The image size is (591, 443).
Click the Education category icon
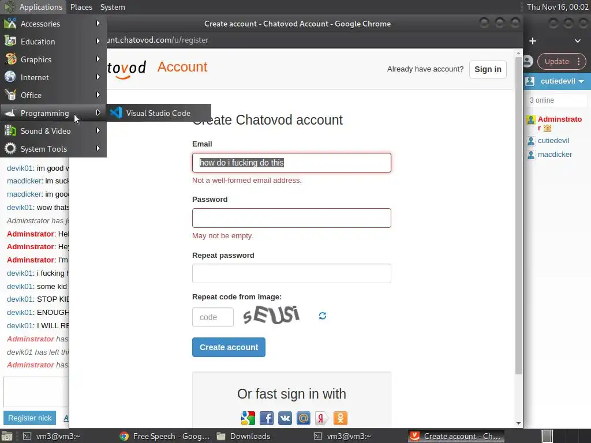(10, 41)
